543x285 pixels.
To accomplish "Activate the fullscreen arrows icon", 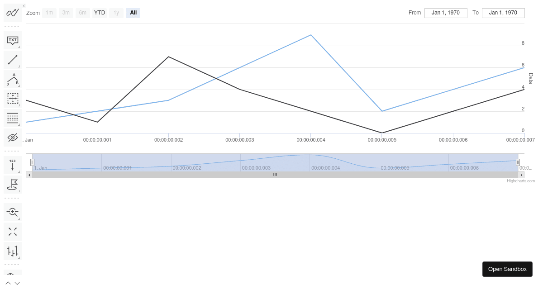I will 13,232.
